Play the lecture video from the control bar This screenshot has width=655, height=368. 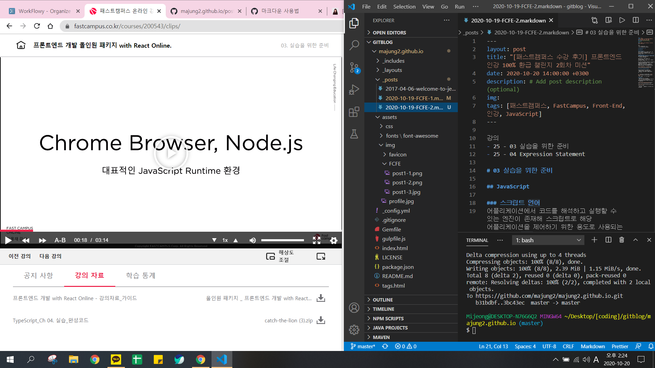[8, 240]
